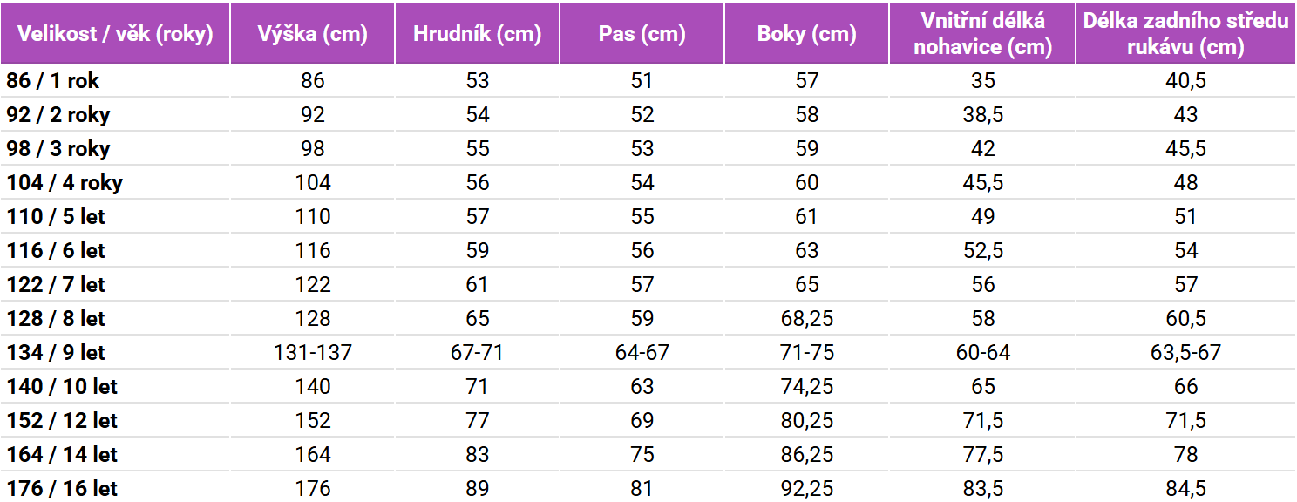
Task: Click the '176 / 16 let' row label
Action: pyautogui.click(x=62, y=489)
